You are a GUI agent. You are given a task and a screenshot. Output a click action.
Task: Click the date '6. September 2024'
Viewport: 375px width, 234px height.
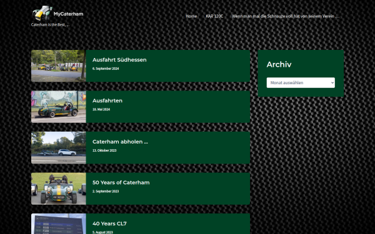[106, 69]
